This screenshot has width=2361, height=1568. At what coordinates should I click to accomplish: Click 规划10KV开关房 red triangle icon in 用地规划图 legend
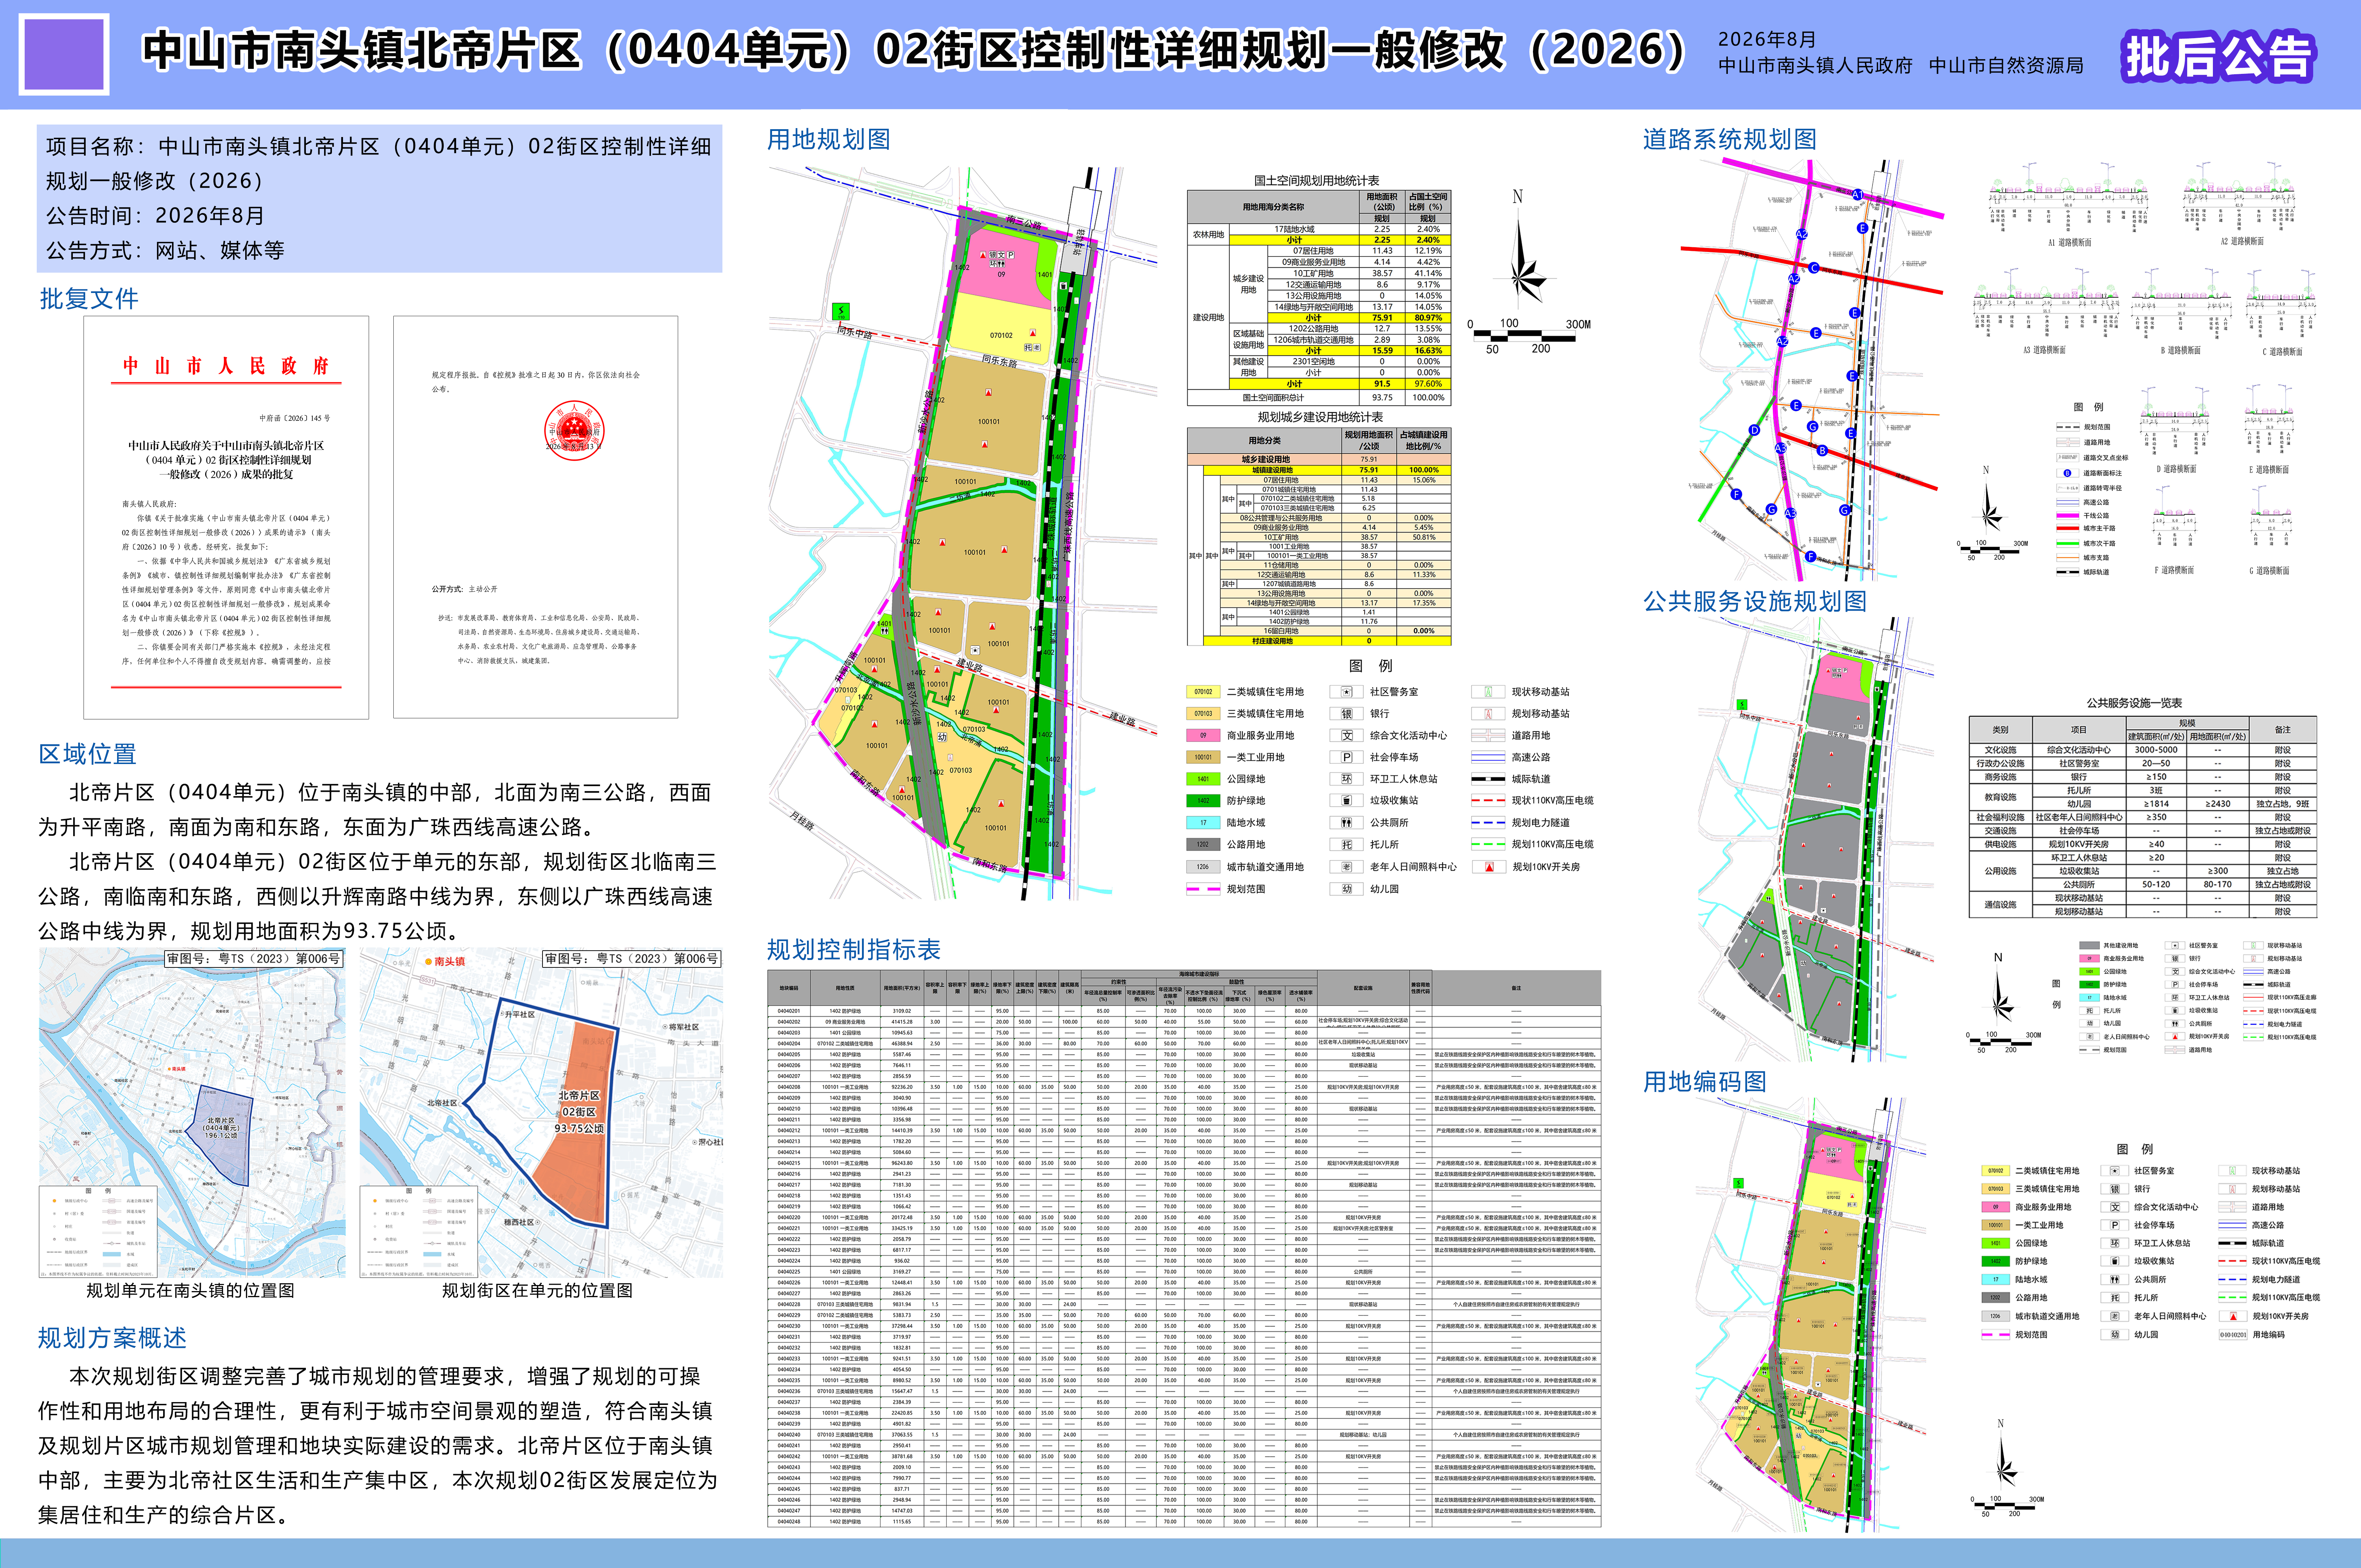1489,867
